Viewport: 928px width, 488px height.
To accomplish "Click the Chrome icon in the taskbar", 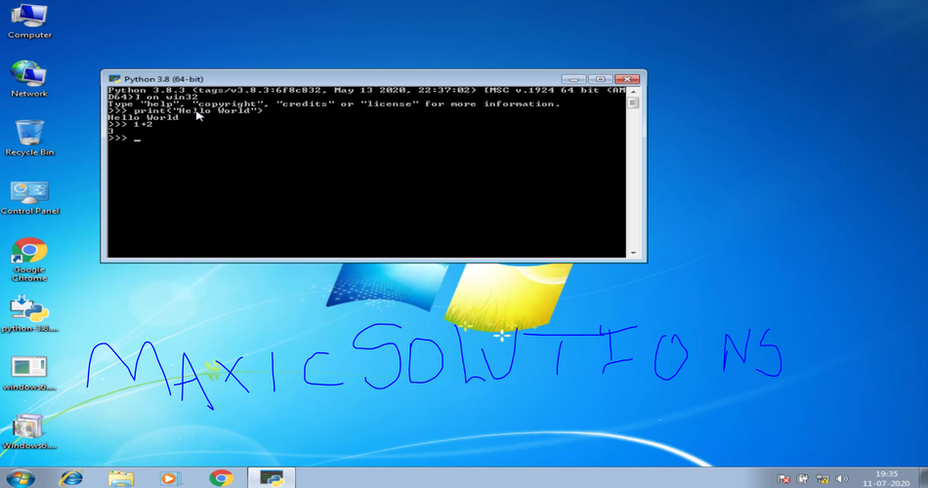I will point(221,478).
